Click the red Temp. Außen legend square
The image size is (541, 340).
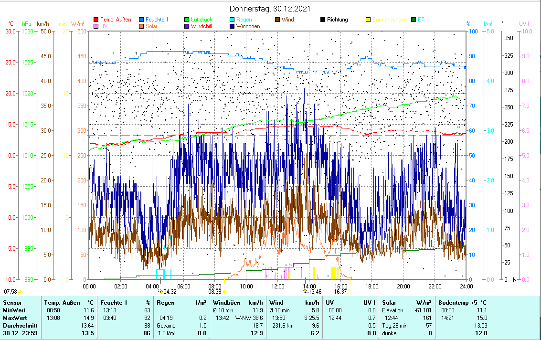(x=96, y=20)
